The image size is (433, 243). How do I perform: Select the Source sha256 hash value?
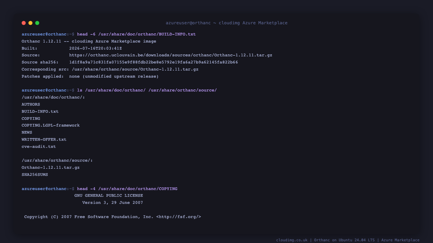click(154, 62)
